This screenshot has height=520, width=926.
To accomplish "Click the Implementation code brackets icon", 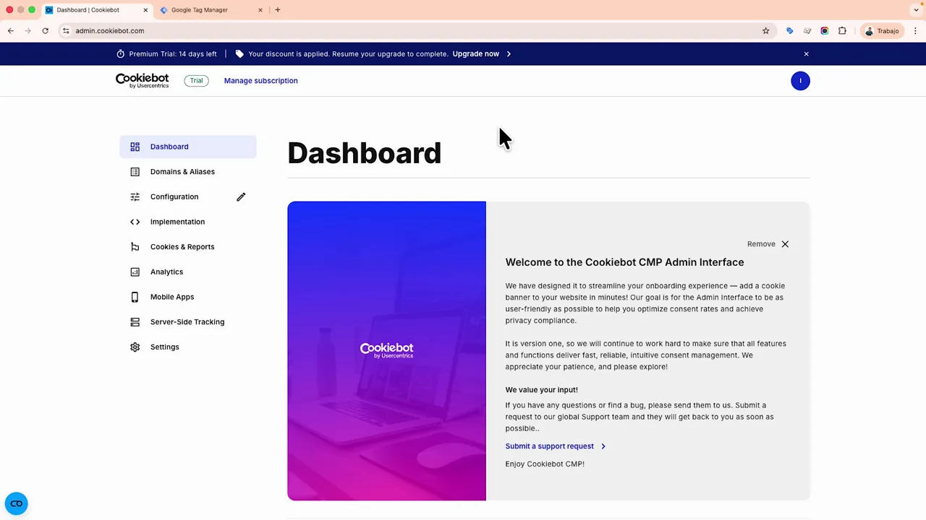I will [x=135, y=222].
